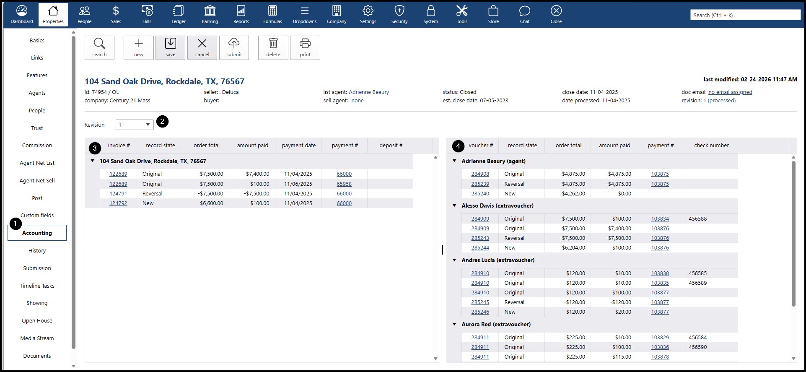
Task: Collapse the Alesso Davis (extravoucher) group
Action: tap(454, 206)
